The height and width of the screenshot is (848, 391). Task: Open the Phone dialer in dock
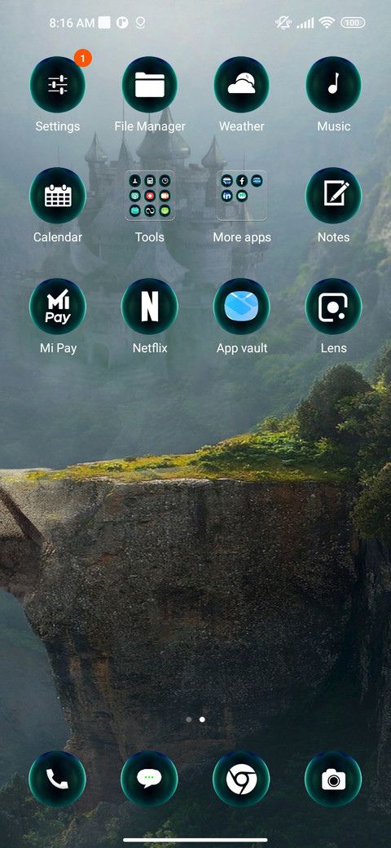[x=57, y=780]
